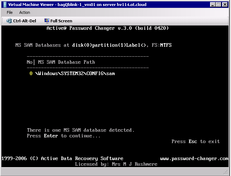The height and width of the screenshot is (176, 231).
Task: Click the www.password-changer.com address
Action: [x=194, y=158]
